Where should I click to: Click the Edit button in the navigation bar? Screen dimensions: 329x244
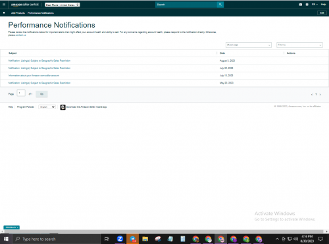pos(322,13)
